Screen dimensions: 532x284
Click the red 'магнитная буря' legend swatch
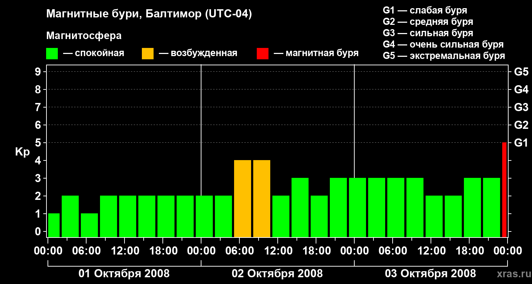(x=262, y=54)
